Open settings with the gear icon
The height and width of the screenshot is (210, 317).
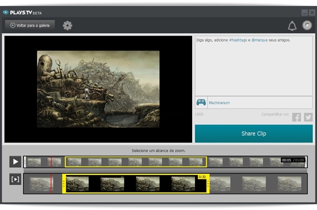coord(67,25)
